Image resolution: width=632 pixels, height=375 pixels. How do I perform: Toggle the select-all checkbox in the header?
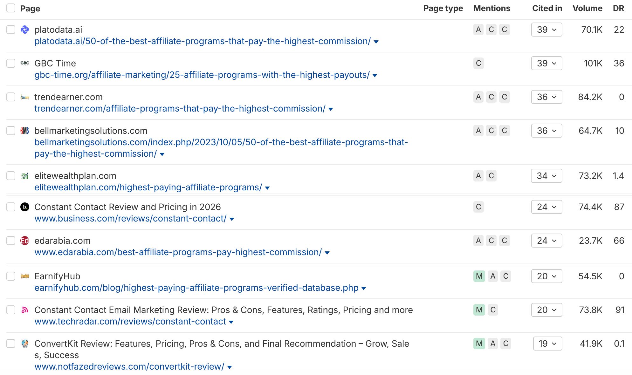tap(11, 8)
